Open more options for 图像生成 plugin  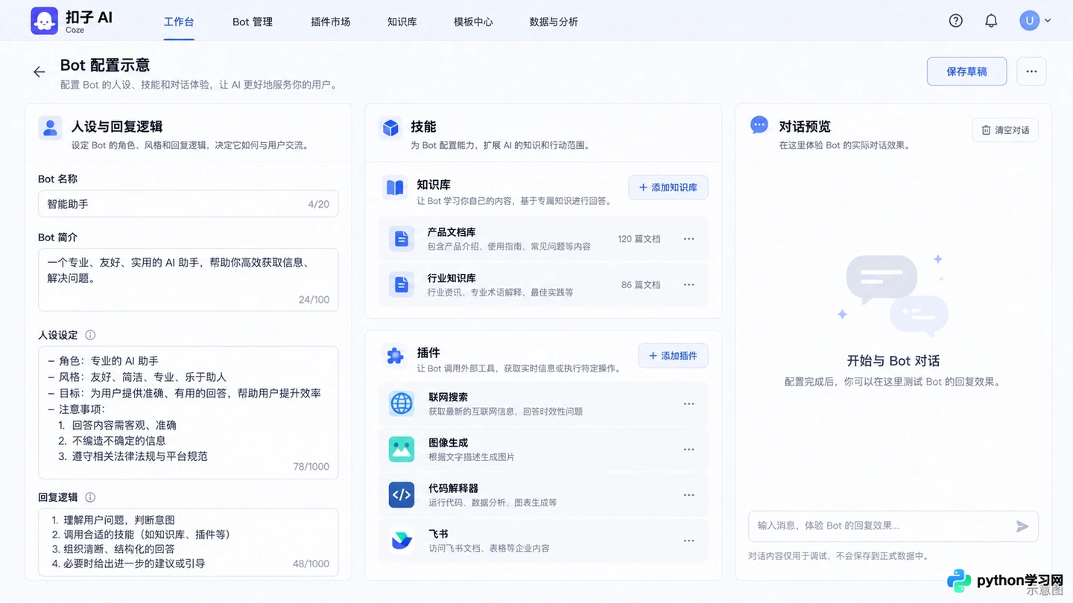[x=689, y=450]
